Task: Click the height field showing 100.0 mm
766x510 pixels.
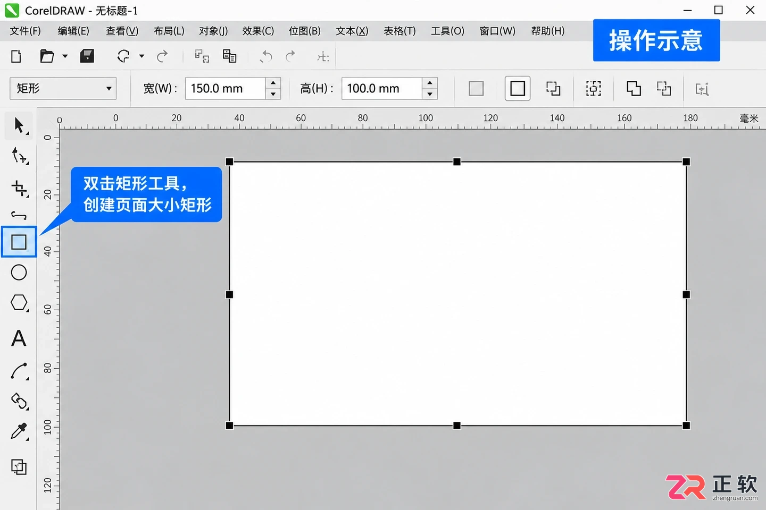Action: [x=382, y=88]
